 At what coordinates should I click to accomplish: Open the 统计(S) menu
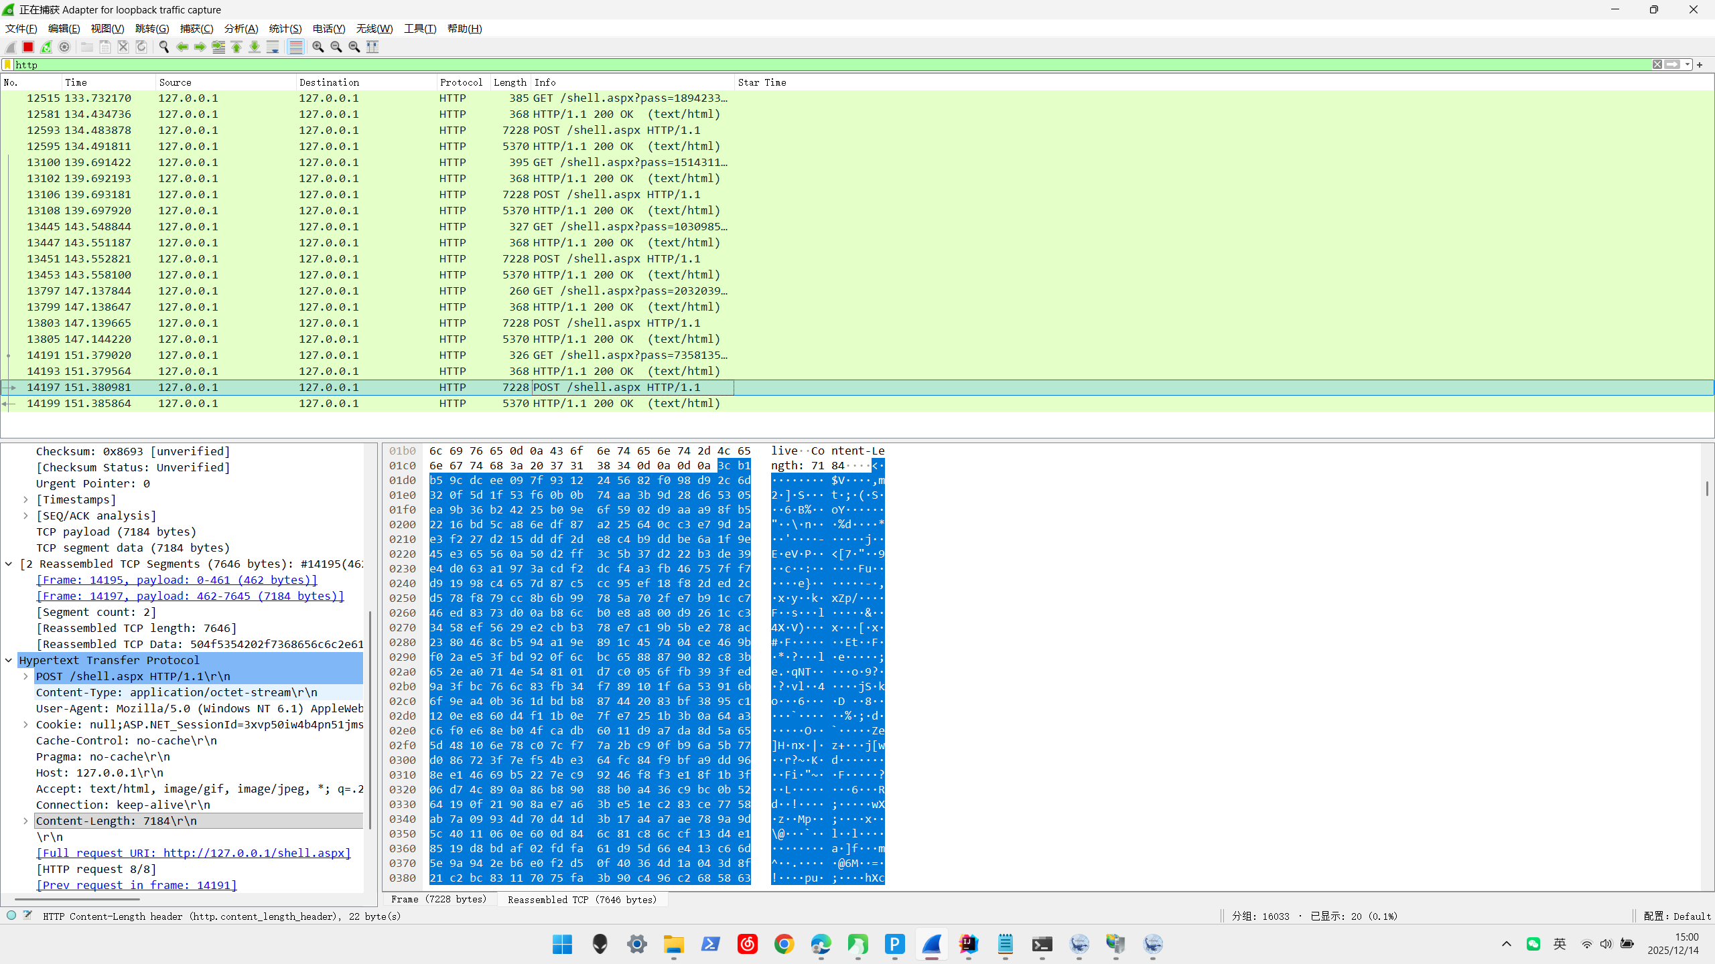[285, 29]
